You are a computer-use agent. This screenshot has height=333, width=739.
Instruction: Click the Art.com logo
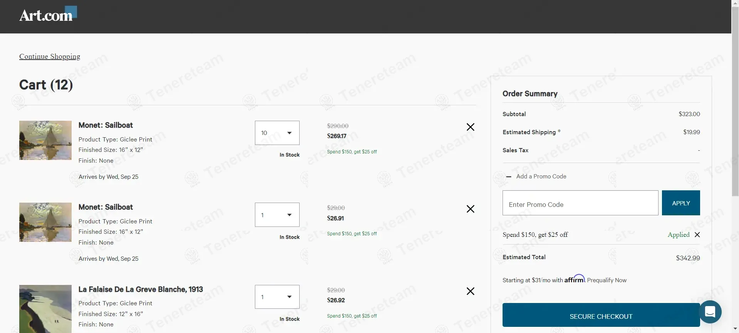(48, 15)
